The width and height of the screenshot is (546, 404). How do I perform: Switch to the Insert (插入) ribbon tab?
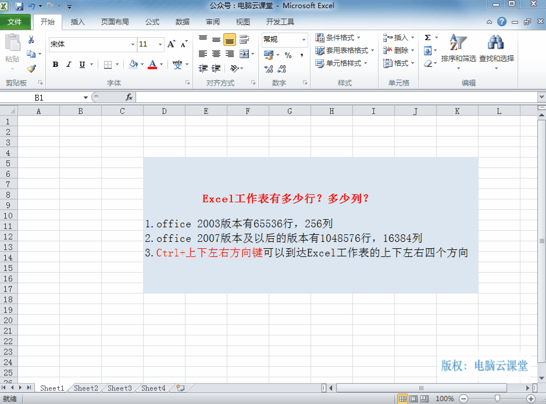77,22
